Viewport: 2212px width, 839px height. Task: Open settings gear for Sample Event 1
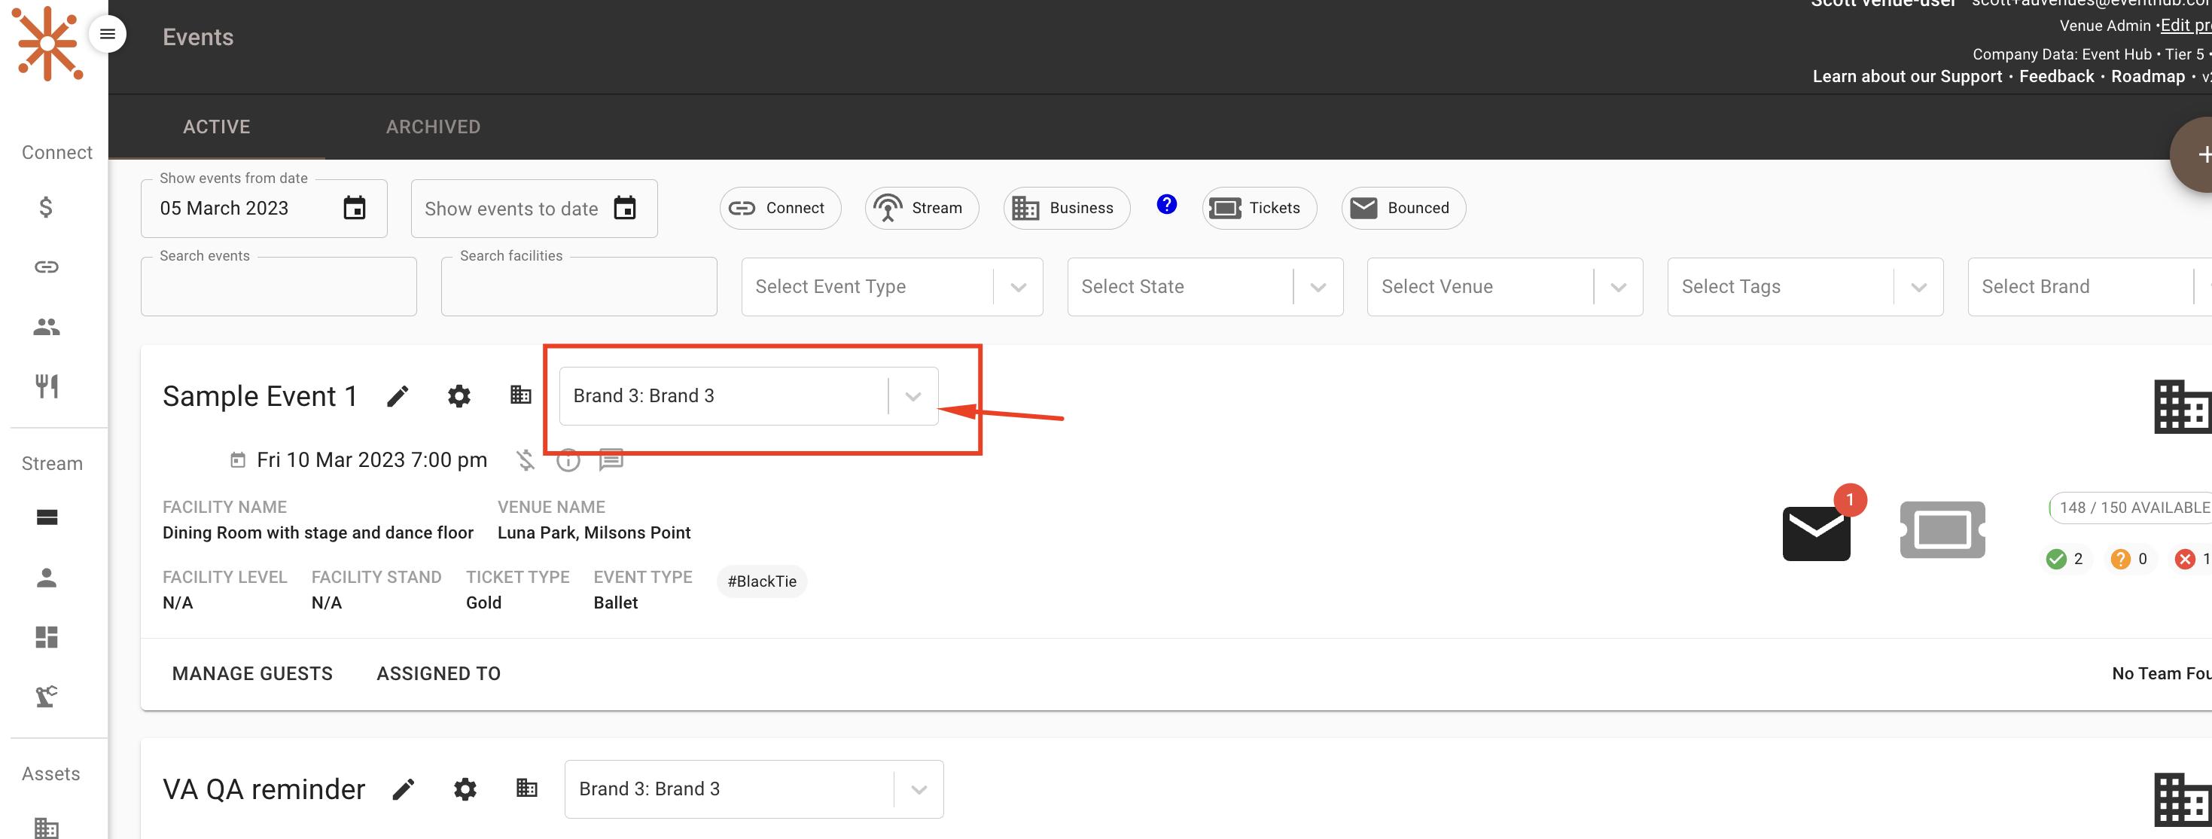pos(459,396)
